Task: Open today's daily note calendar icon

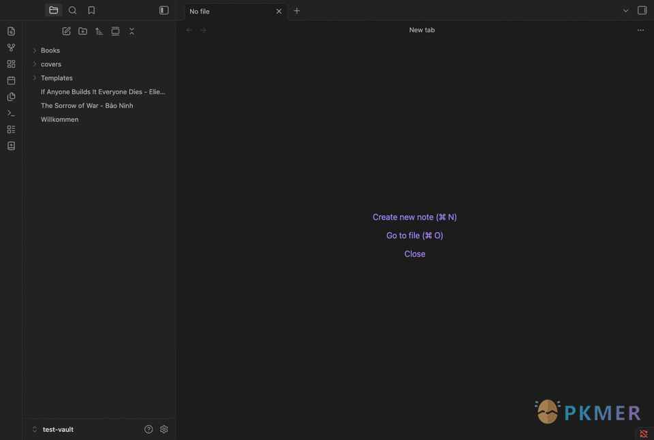Action: click(x=12, y=80)
